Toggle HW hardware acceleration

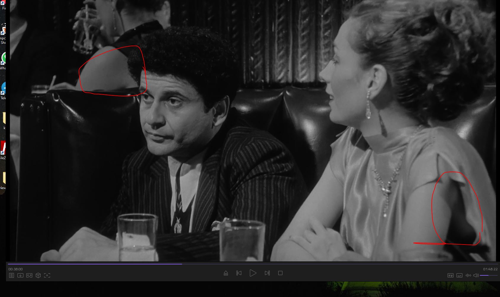pyautogui.click(x=450, y=275)
